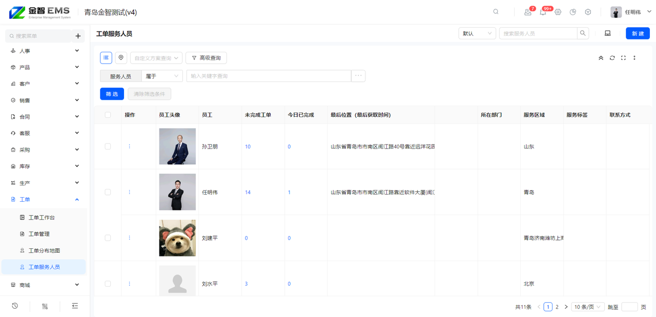Collapse the sidebar with the menu-fold icon
The height and width of the screenshot is (317, 656).
[x=75, y=306]
